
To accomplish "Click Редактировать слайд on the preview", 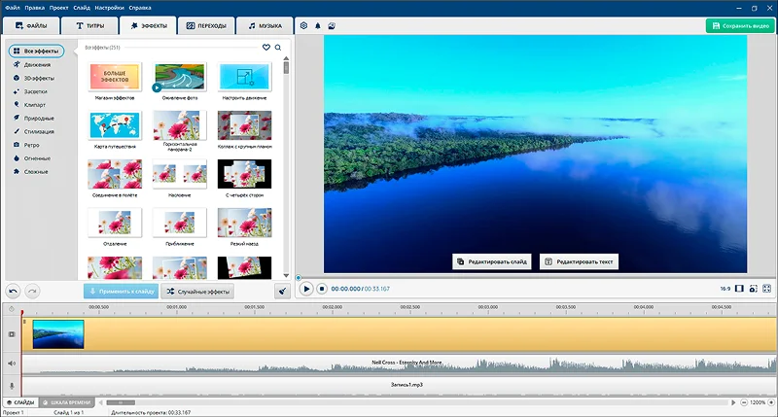I will pyautogui.click(x=492, y=261).
